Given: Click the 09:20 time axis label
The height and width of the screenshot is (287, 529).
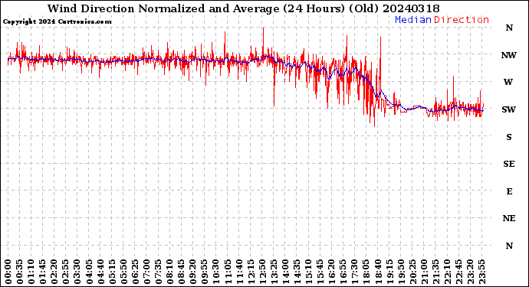Looking at the screenshot, I should [x=193, y=272].
